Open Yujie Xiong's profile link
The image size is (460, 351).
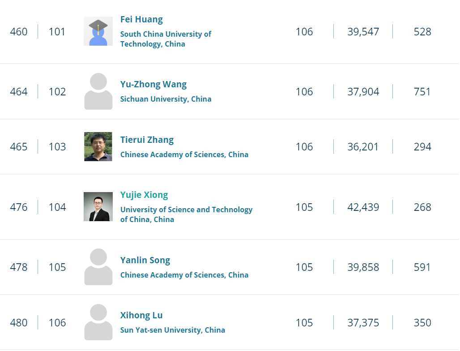[144, 195]
